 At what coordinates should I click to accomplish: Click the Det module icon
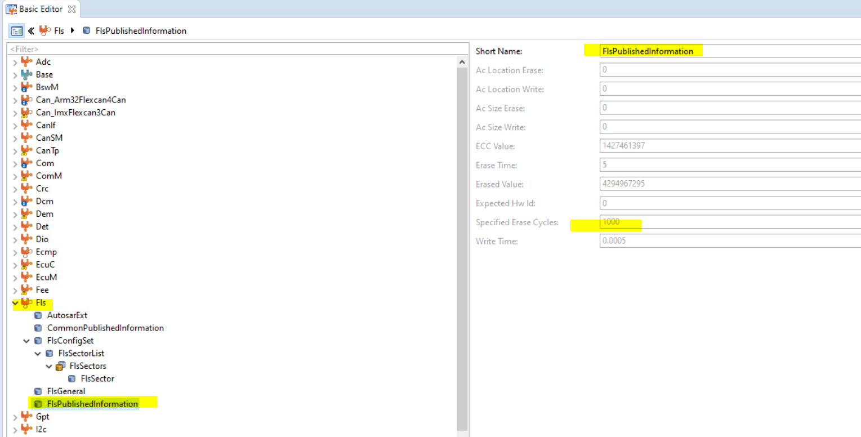coord(26,226)
